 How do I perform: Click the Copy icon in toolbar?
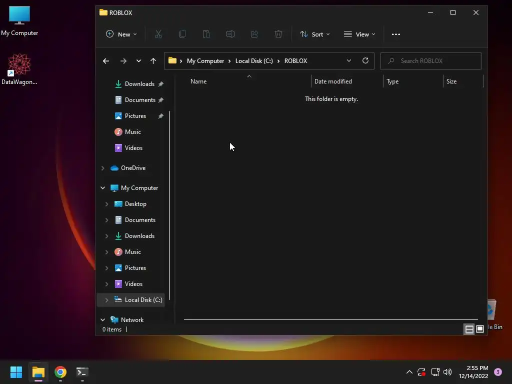pyautogui.click(x=182, y=34)
